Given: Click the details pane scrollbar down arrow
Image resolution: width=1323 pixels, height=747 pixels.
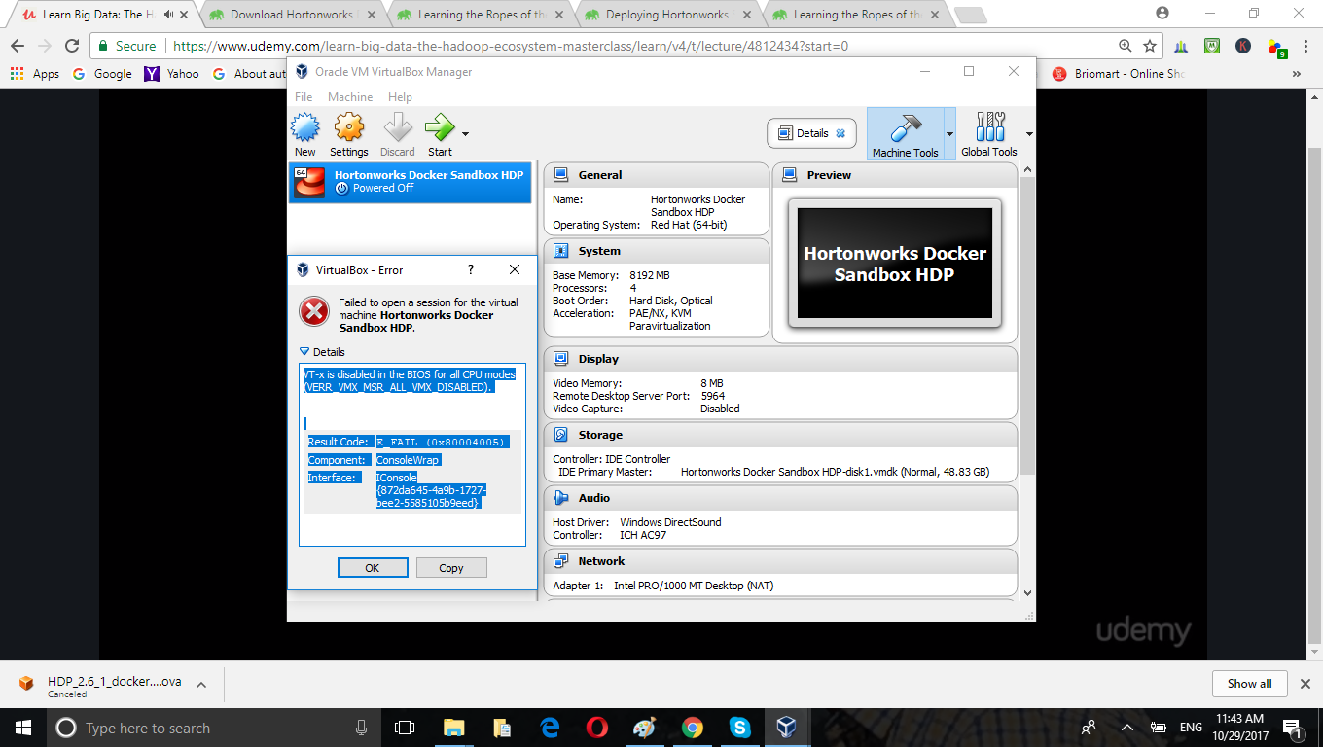Looking at the screenshot, I should pyautogui.click(x=1026, y=591).
